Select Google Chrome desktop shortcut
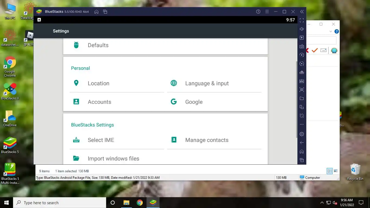 (10, 67)
